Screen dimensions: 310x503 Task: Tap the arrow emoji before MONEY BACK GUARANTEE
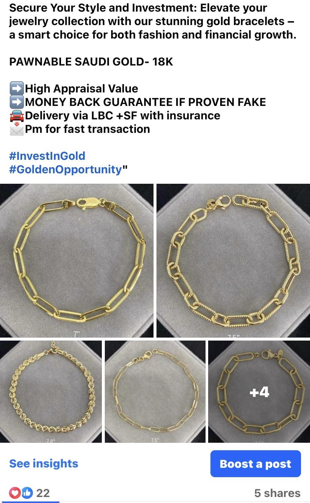pyautogui.click(x=16, y=102)
